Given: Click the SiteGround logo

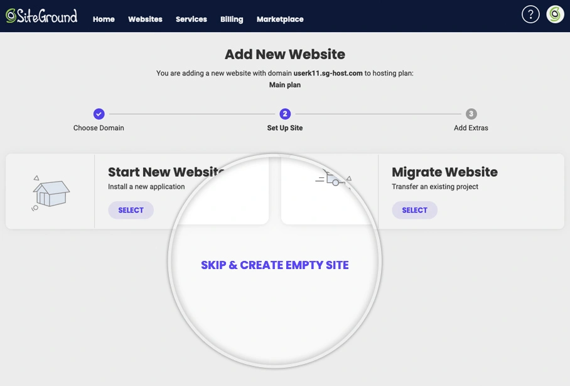Looking at the screenshot, I should [x=41, y=16].
